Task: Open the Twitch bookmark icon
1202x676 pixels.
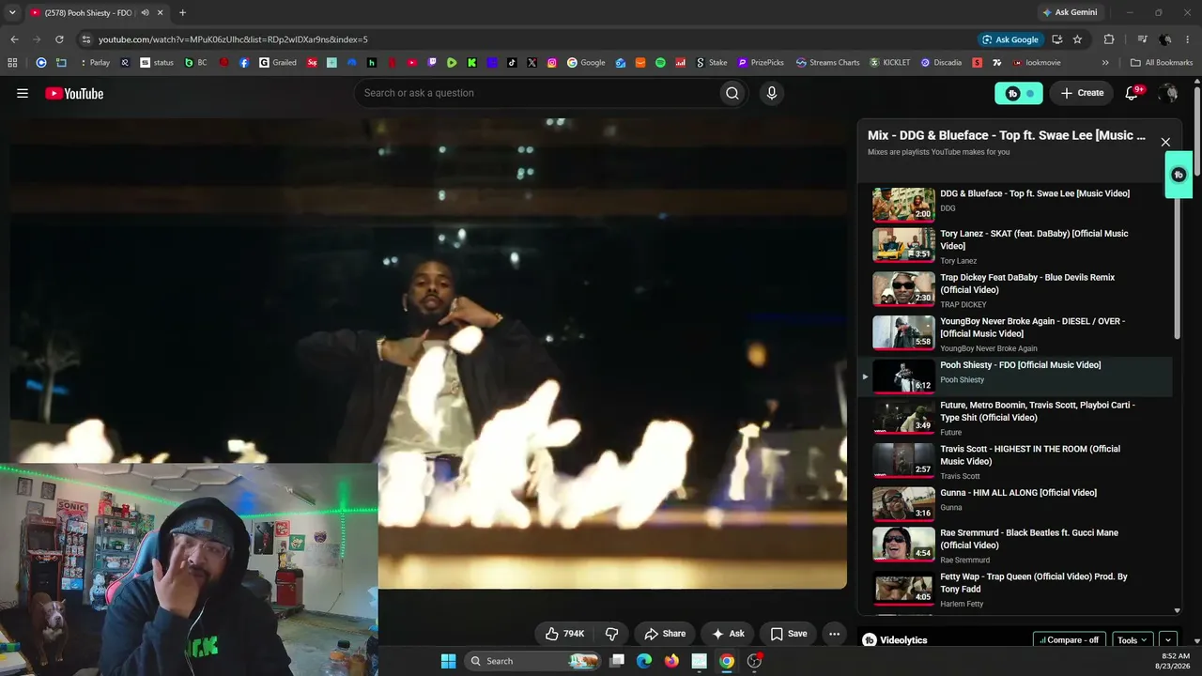Action: [x=432, y=63]
